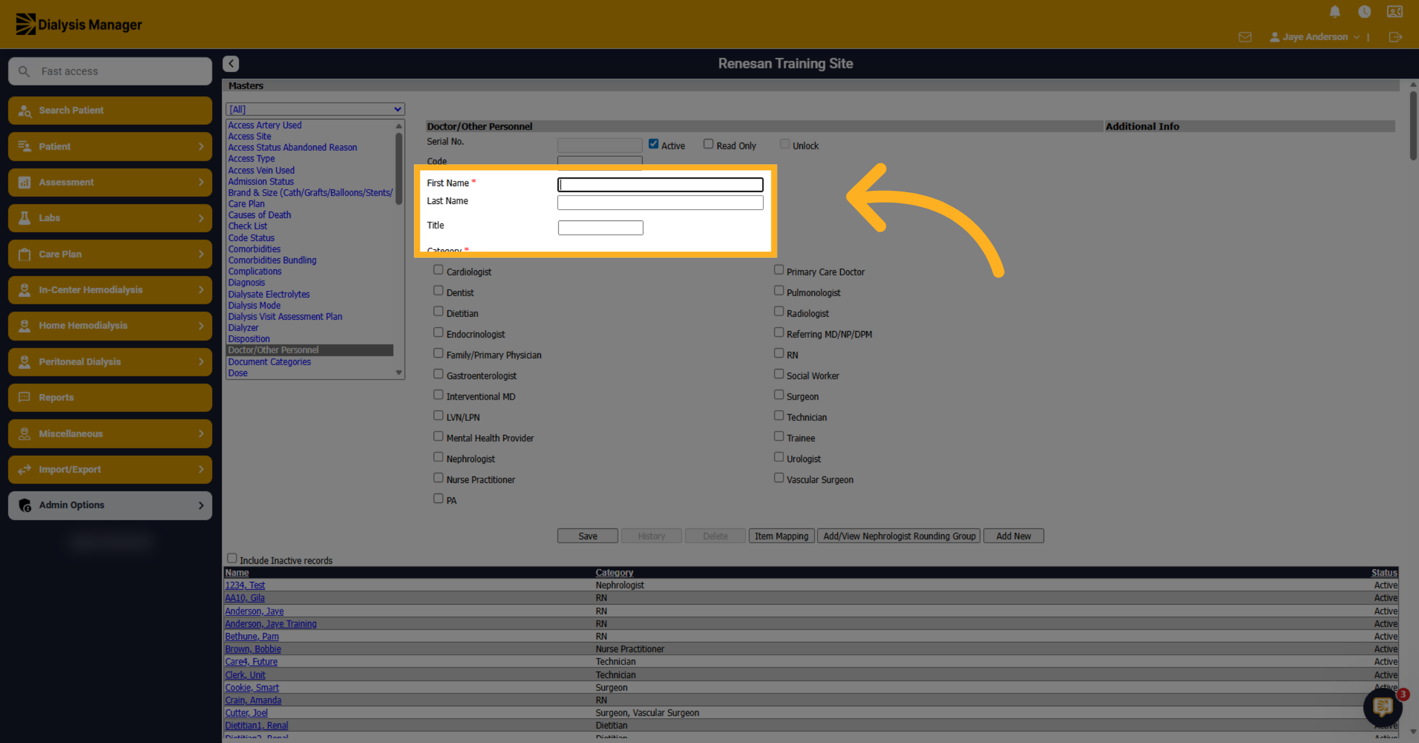Open the clock history icon
This screenshot has height=743, width=1419.
(x=1364, y=12)
